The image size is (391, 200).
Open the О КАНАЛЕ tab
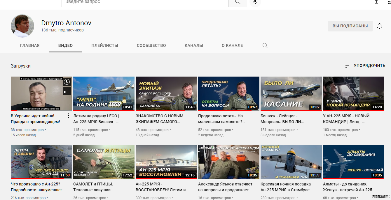[232, 45]
